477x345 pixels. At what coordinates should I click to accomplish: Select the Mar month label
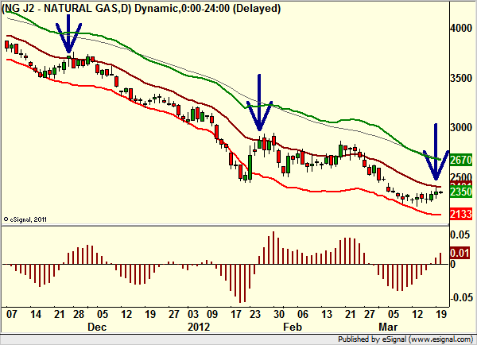point(388,327)
